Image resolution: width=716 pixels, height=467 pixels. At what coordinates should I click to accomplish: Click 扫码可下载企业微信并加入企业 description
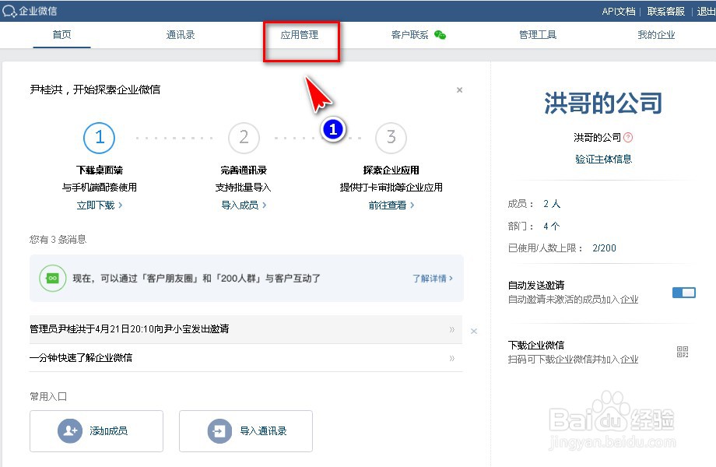[573, 360]
